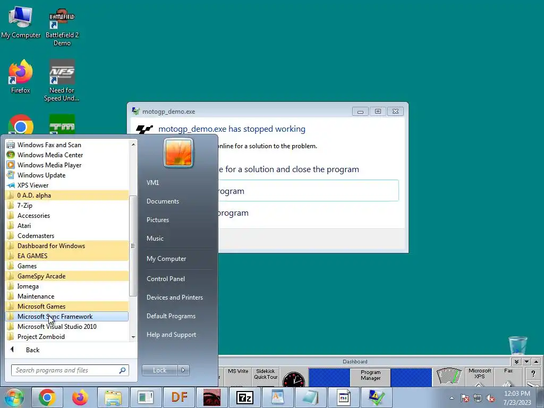Click the Windows Start orb
Image resolution: width=544 pixels, height=408 pixels.
(x=14, y=397)
